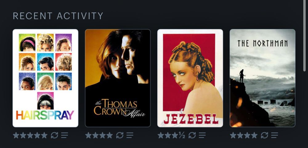Screen dimensions: 308x148
Task: Click the rewatch icon under The Northman
Action: coord(264,135)
